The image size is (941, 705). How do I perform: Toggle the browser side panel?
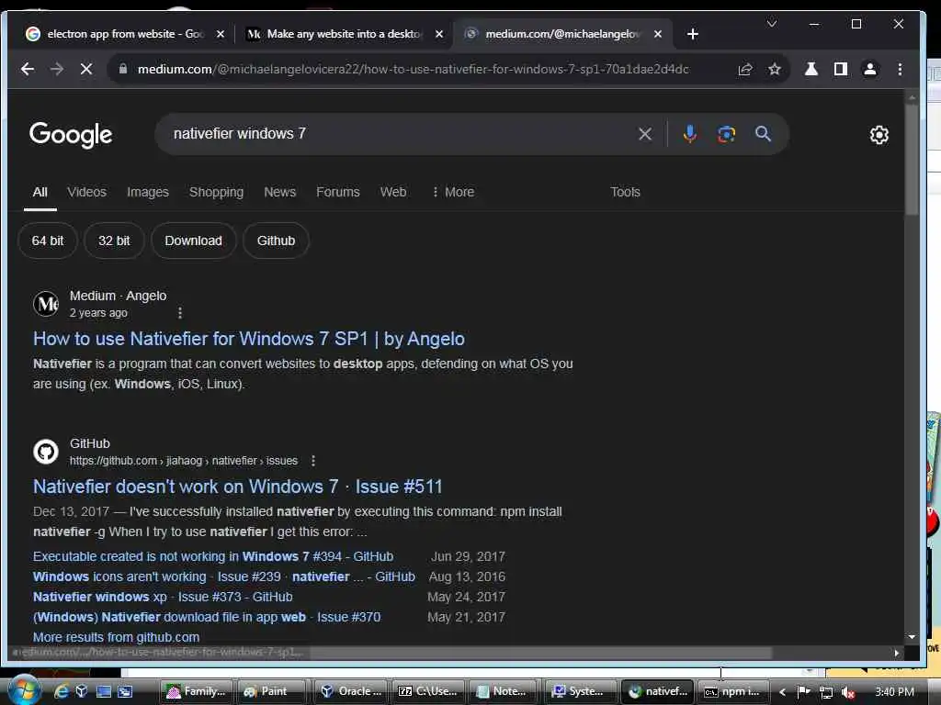(841, 69)
